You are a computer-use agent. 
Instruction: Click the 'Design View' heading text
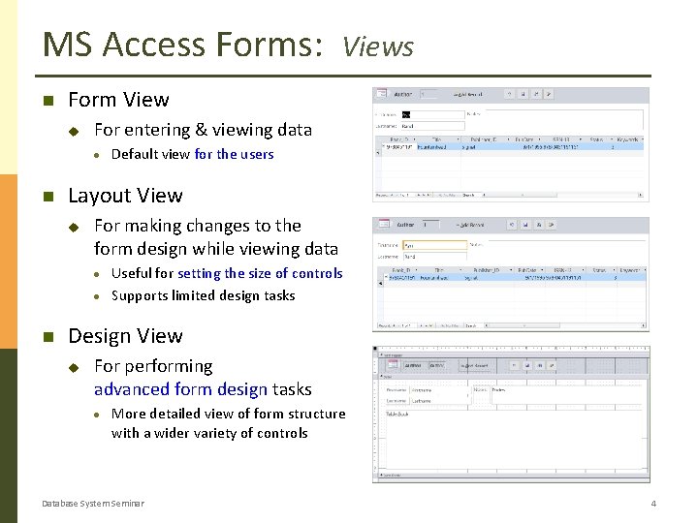[125, 336]
